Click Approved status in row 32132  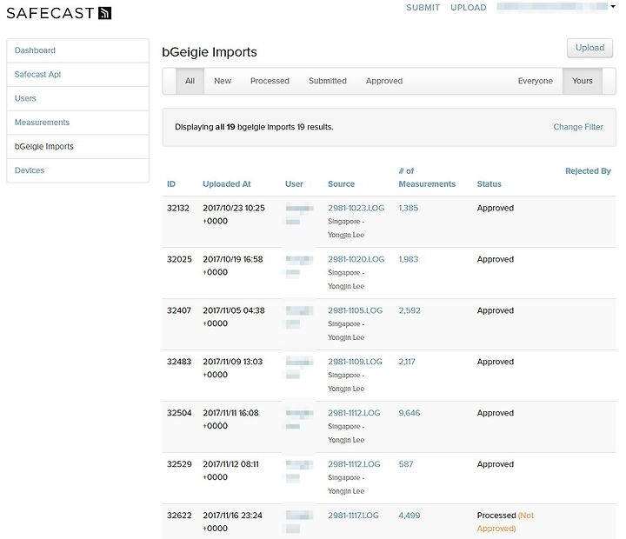tap(495, 208)
